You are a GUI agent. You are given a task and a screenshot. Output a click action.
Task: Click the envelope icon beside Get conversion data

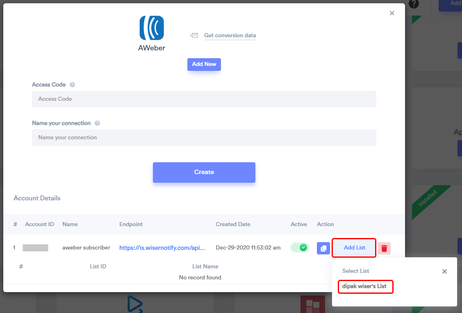click(x=194, y=35)
